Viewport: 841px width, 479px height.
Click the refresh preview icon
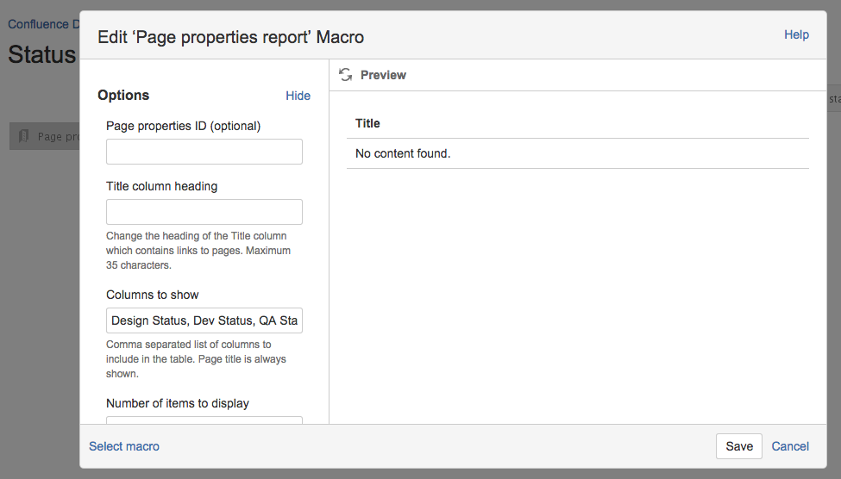click(x=345, y=75)
